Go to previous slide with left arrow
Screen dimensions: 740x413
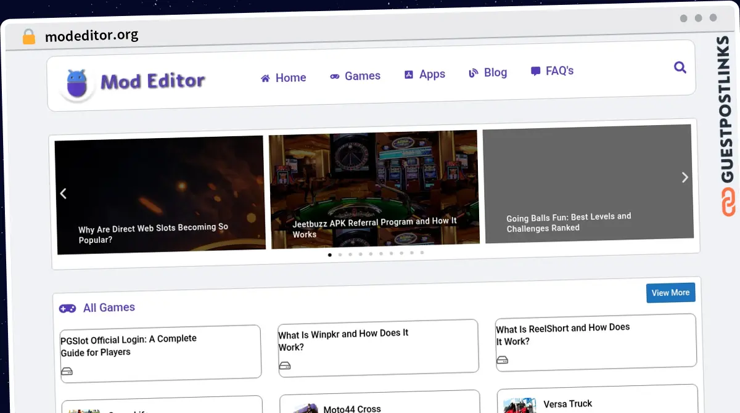point(63,194)
